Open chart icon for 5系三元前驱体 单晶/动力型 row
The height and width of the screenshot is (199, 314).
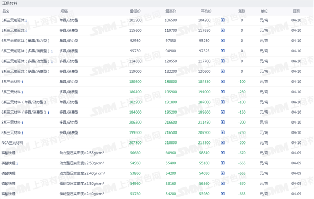click(x=222, y=20)
